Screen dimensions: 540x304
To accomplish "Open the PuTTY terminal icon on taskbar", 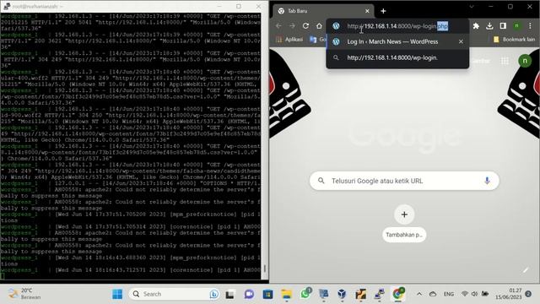I will 379,294.
